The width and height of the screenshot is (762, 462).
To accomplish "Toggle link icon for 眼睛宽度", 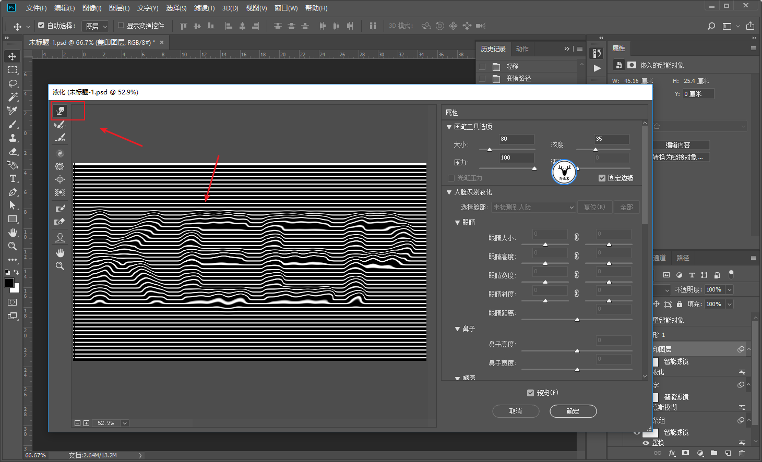I will pos(577,275).
